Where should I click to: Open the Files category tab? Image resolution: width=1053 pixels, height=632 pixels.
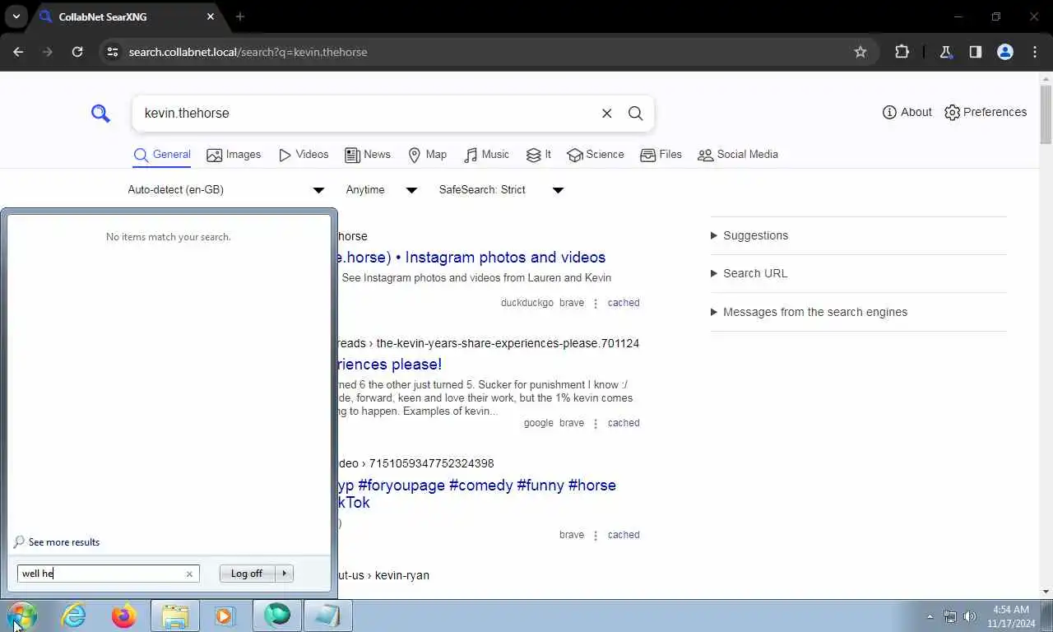[661, 155]
